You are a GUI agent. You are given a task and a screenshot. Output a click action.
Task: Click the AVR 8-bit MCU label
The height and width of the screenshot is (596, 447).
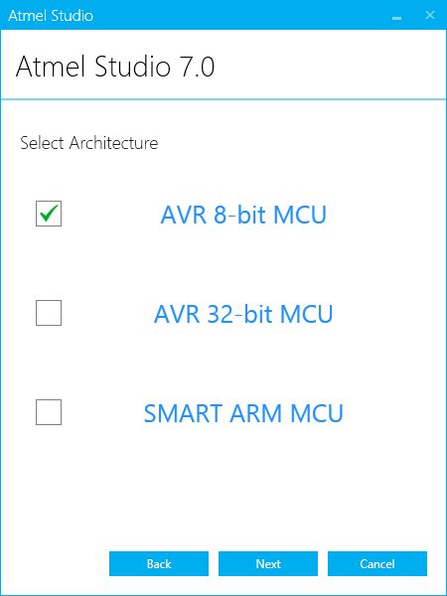coord(243,215)
